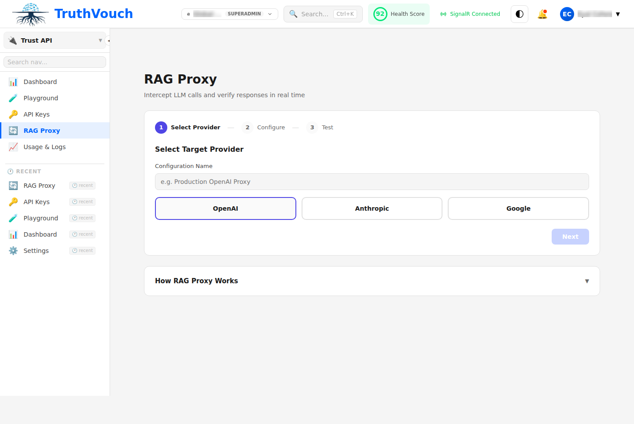The image size is (634, 424).
Task: Go to Usage & Logs in sidebar
Action: click(44, 146)
